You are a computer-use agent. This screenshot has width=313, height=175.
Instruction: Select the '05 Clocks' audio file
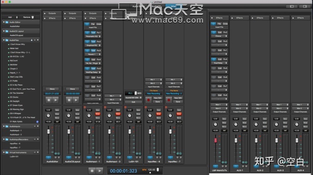(14, 97)
